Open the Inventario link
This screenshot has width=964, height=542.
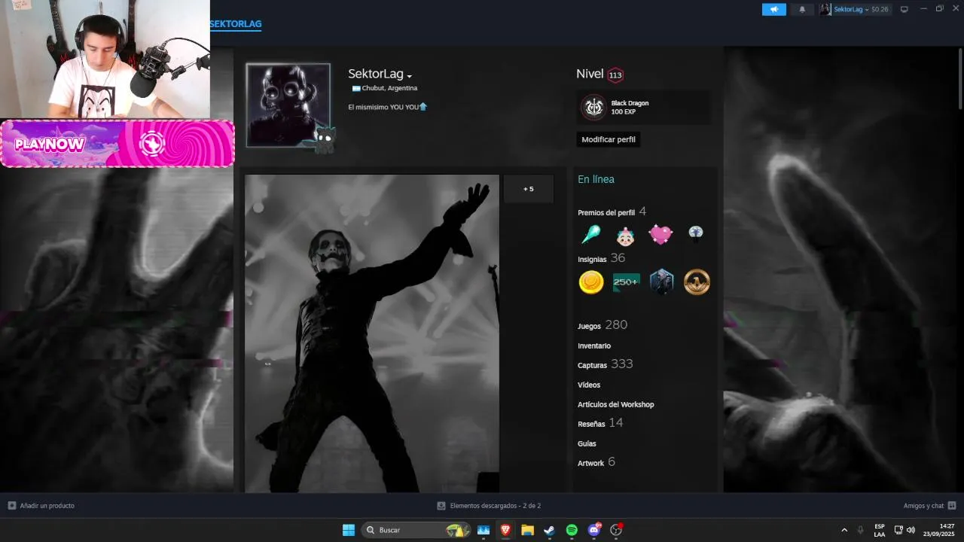tap(594, 346)
